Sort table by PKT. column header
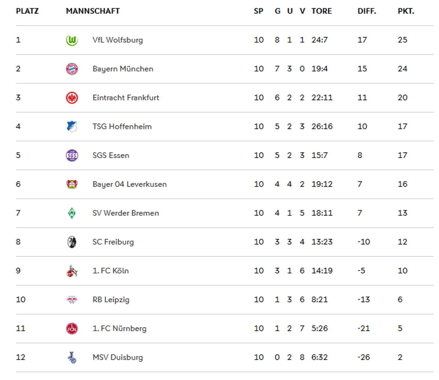Image resolution: width=439 pixels, height=380 pixels. 406,11
